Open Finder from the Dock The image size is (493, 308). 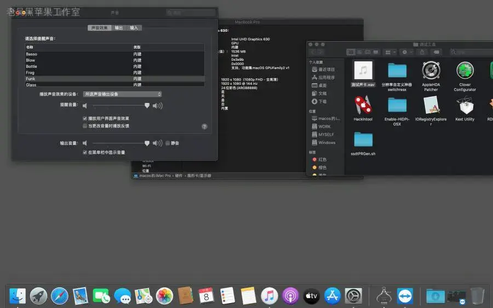tap(18, 296)
